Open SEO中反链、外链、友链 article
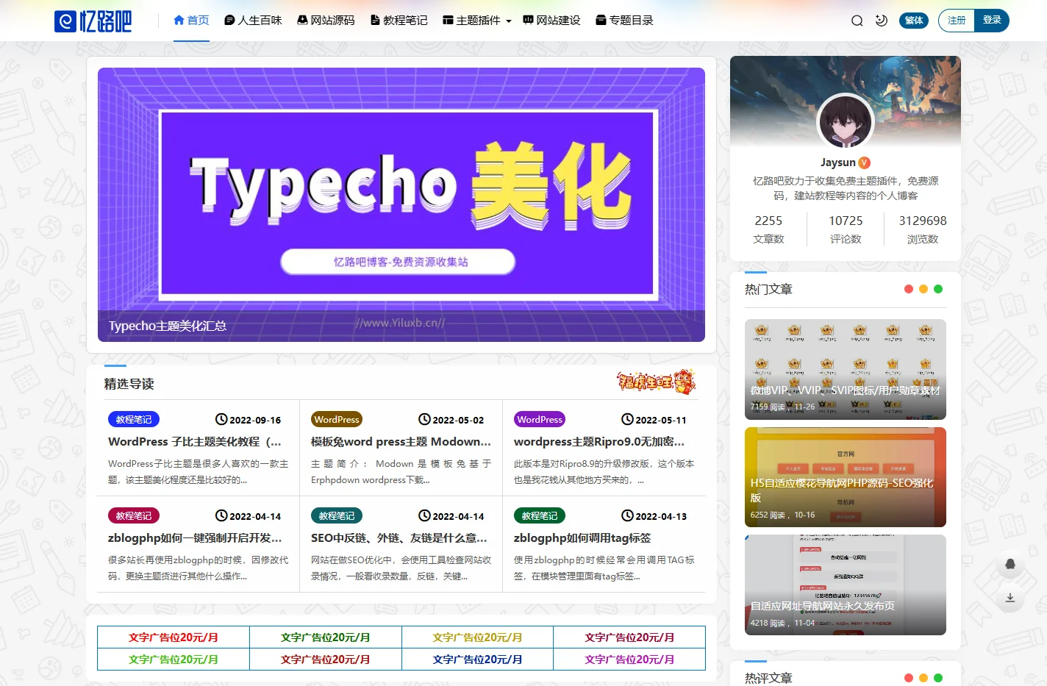This screenshot has height=686, width=1047. 399,538
